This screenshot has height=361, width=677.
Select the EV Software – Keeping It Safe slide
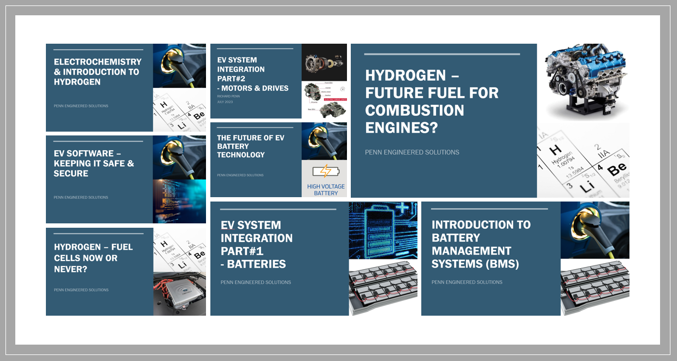94,163
